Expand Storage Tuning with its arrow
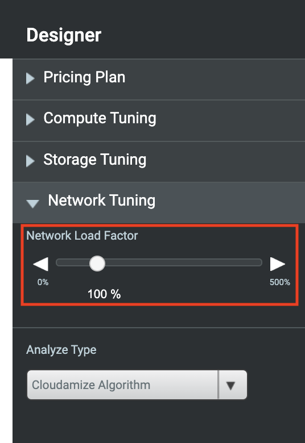This screenshot has height=443, width=305. (x=30, y=161)
